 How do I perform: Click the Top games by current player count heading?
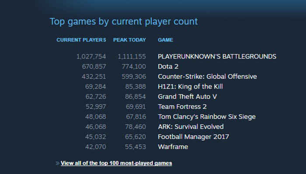tap(124, 21)
